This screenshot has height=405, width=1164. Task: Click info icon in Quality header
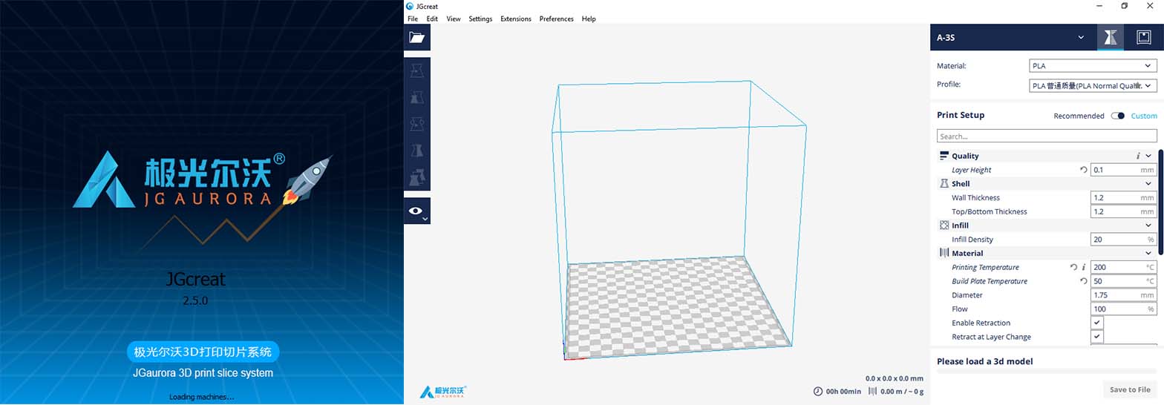click(1138, 156)
